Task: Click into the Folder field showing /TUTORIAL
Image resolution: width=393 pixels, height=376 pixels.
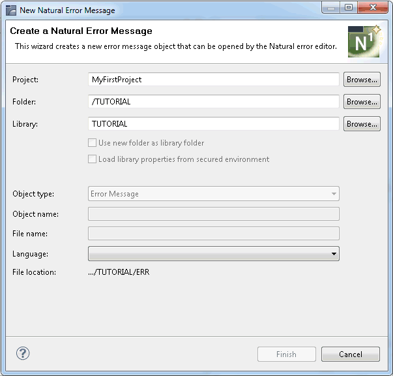Action: click(213, 102)
